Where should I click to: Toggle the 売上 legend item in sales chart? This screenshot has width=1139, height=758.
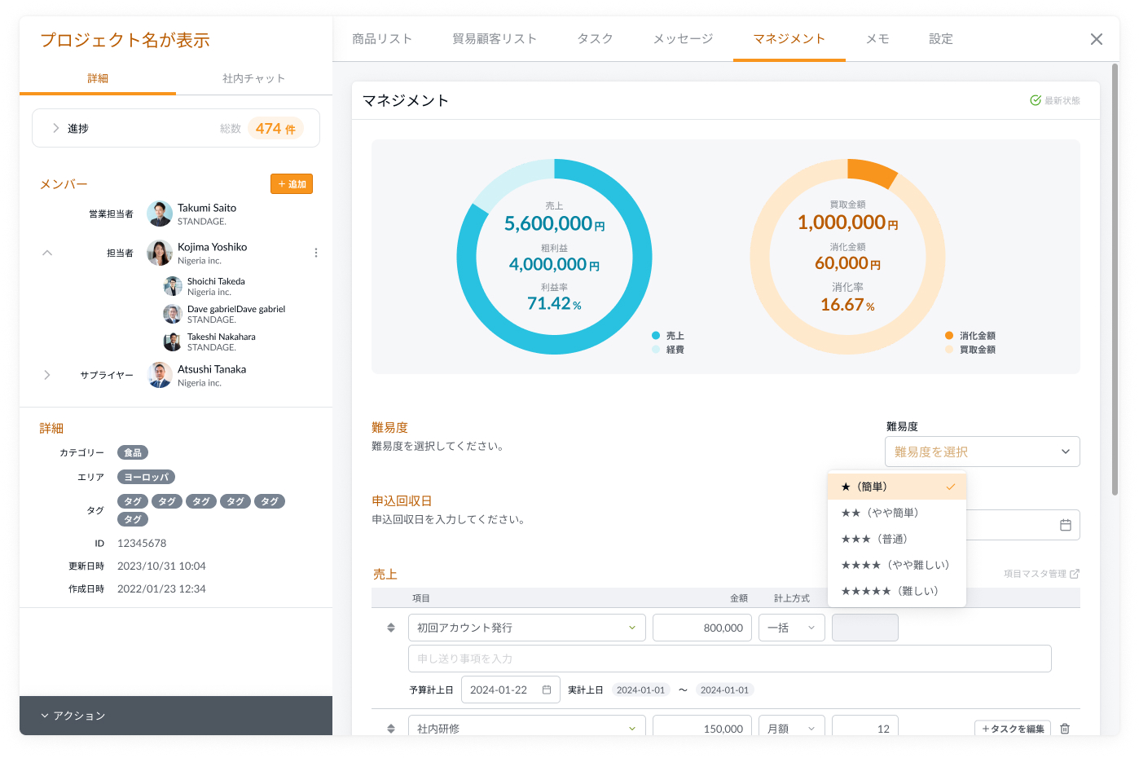(x=668, y=336)
